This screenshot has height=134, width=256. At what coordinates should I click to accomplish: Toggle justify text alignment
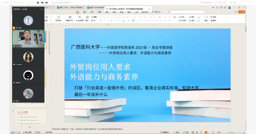tap(151, 21)
